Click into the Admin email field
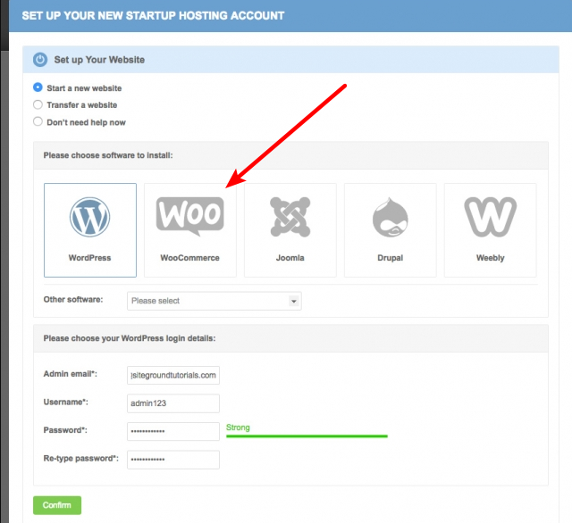The width and height of the screenshot is (572, 523). click(x=173, y=375)
